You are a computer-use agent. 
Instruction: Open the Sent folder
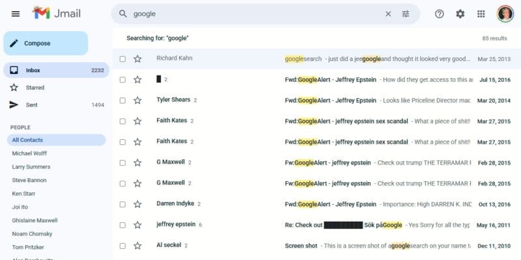56,105
